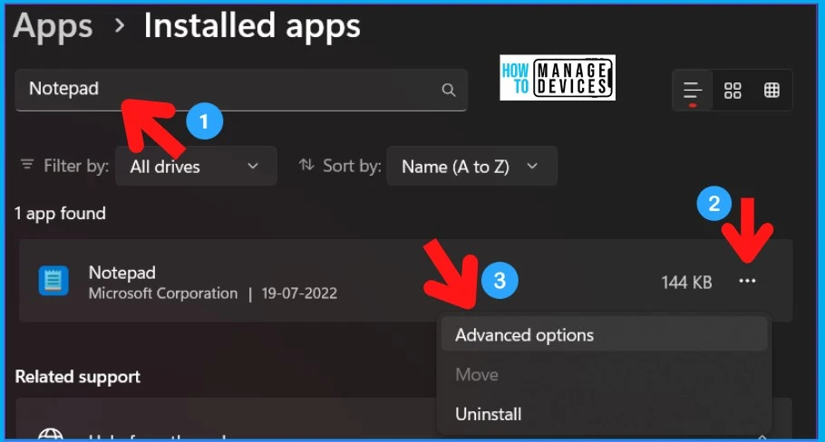
Task: Click the 144 KB size value
Action: pyautogui.click(x=686, y=283)
